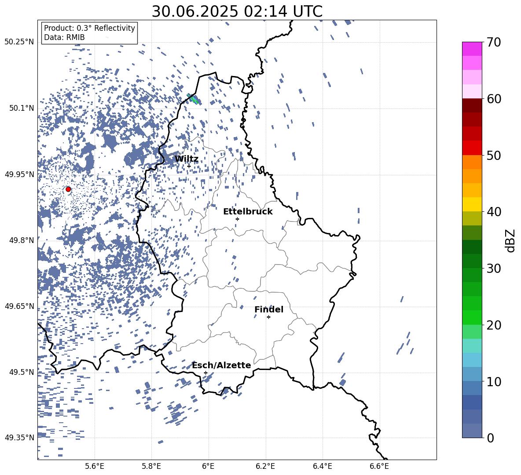Click the 5.8°E longitude label
The width and height of the screenshot is (521, 475).
151,466
